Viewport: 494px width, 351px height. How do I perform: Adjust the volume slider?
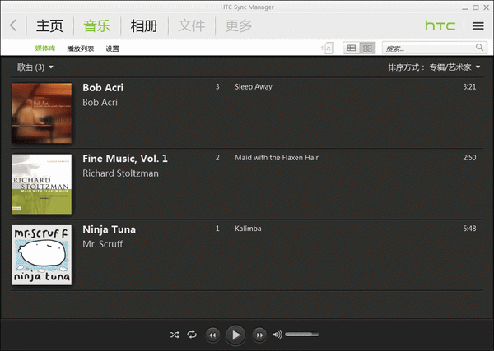point(302,335)
